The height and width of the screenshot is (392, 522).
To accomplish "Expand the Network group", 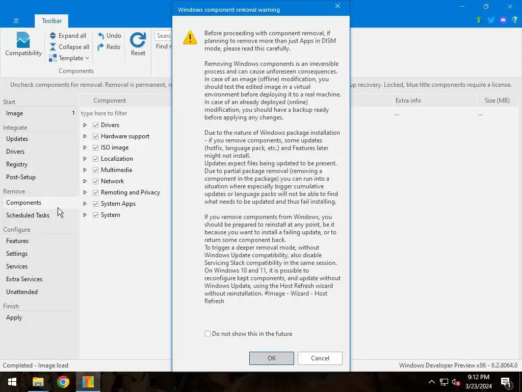I will coord(85,181).
